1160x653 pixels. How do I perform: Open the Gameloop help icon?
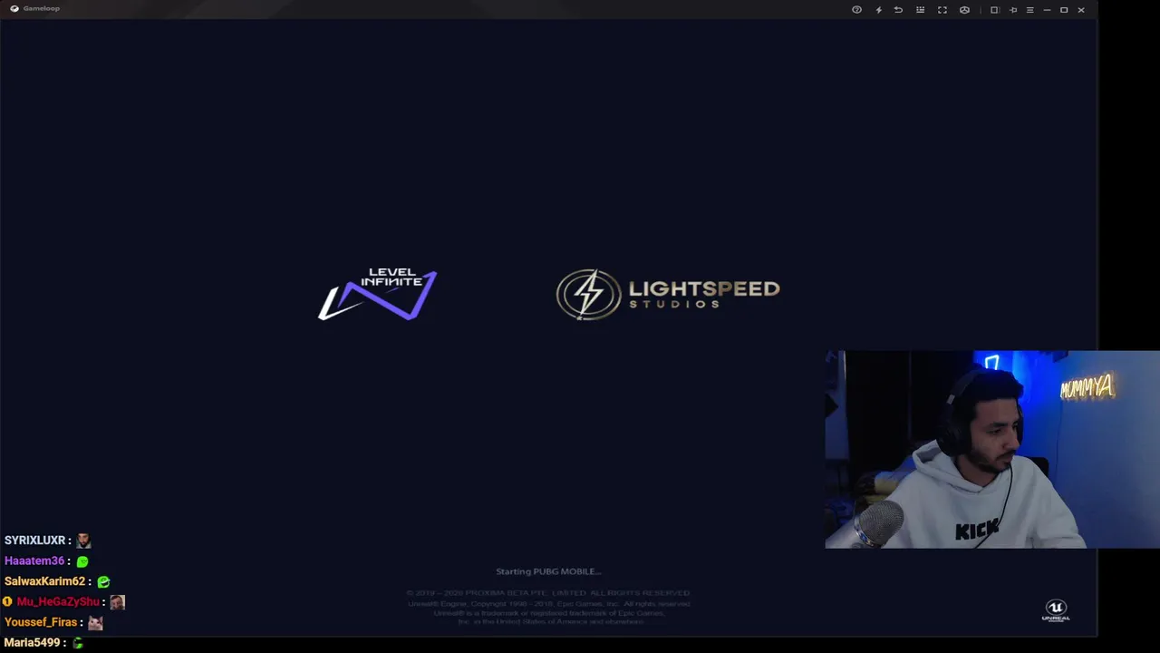point(856,10)
